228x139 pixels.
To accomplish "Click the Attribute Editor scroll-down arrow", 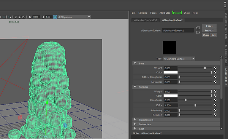I will click(x=221, y=128).
